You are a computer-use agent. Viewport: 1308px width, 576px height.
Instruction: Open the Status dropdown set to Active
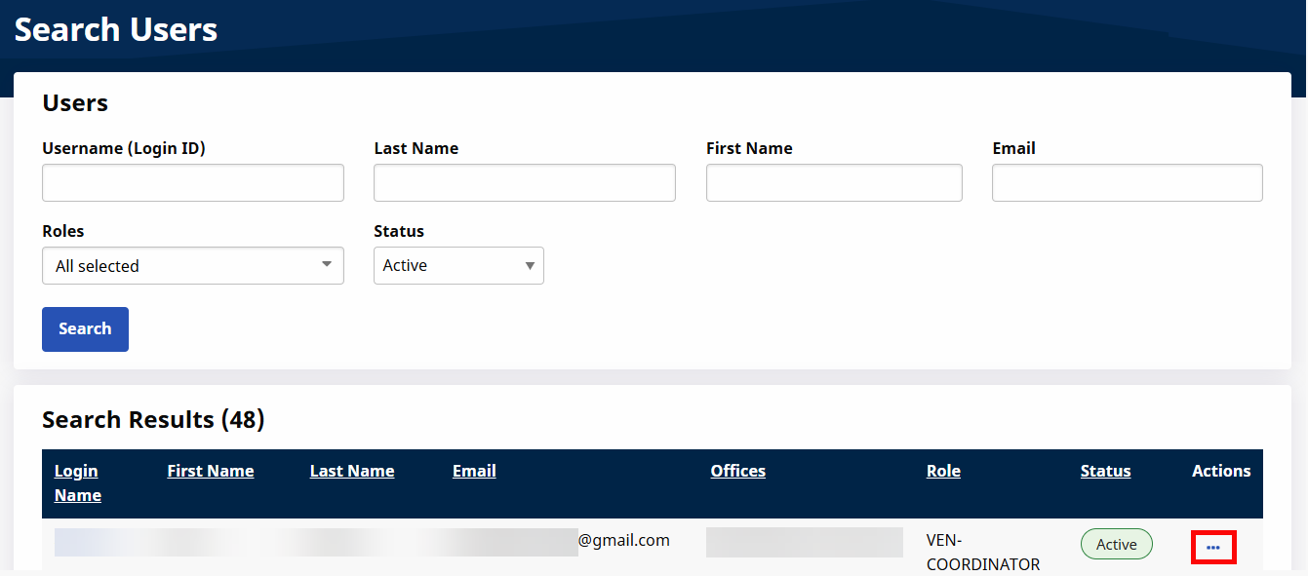coord(458,266)
